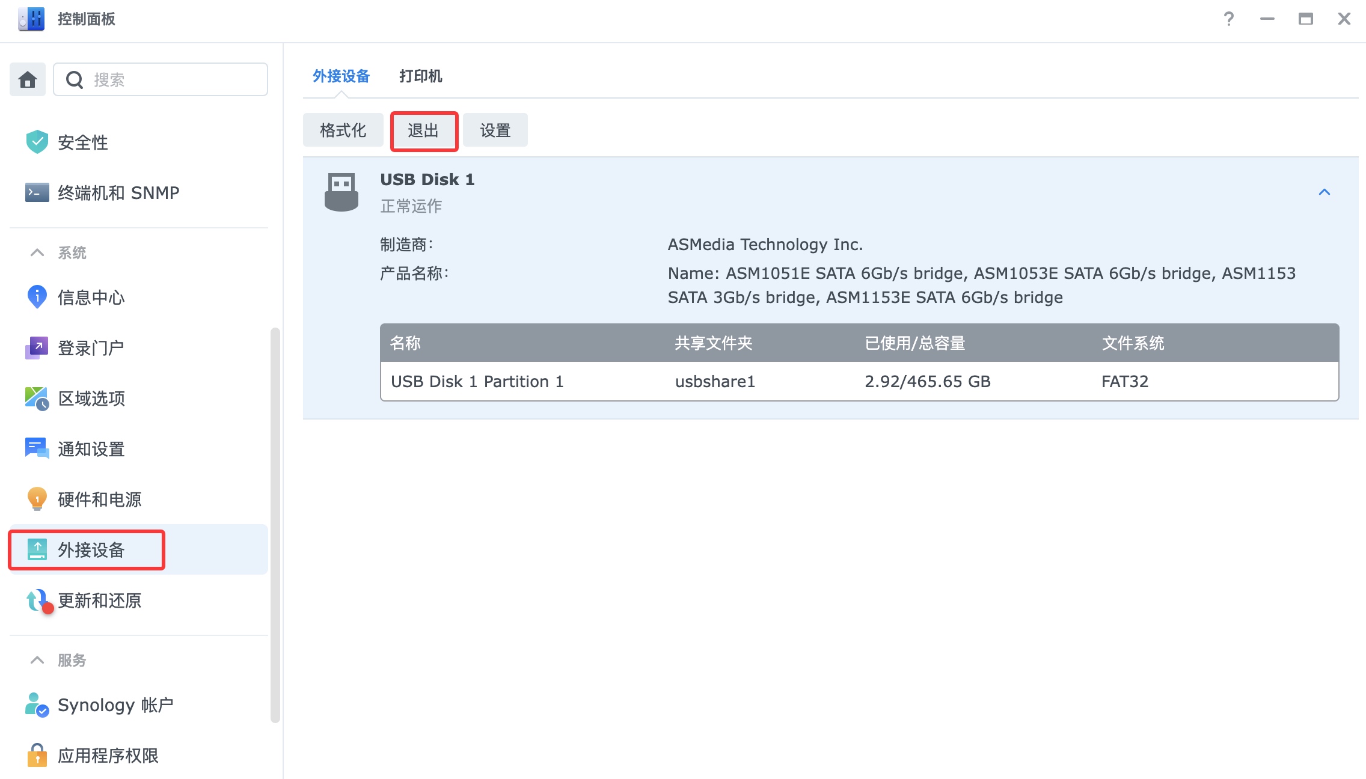Image resolution: width=1366 pixels, height=779 pixels.
Task: Open Application Privileges lock icon
Action: coord(37,755)
